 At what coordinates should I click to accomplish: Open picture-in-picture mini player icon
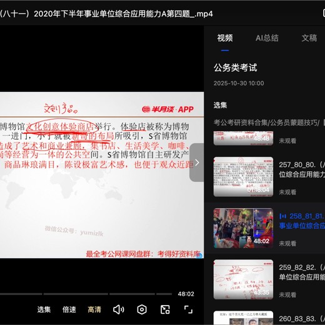(x=165, y=309)
